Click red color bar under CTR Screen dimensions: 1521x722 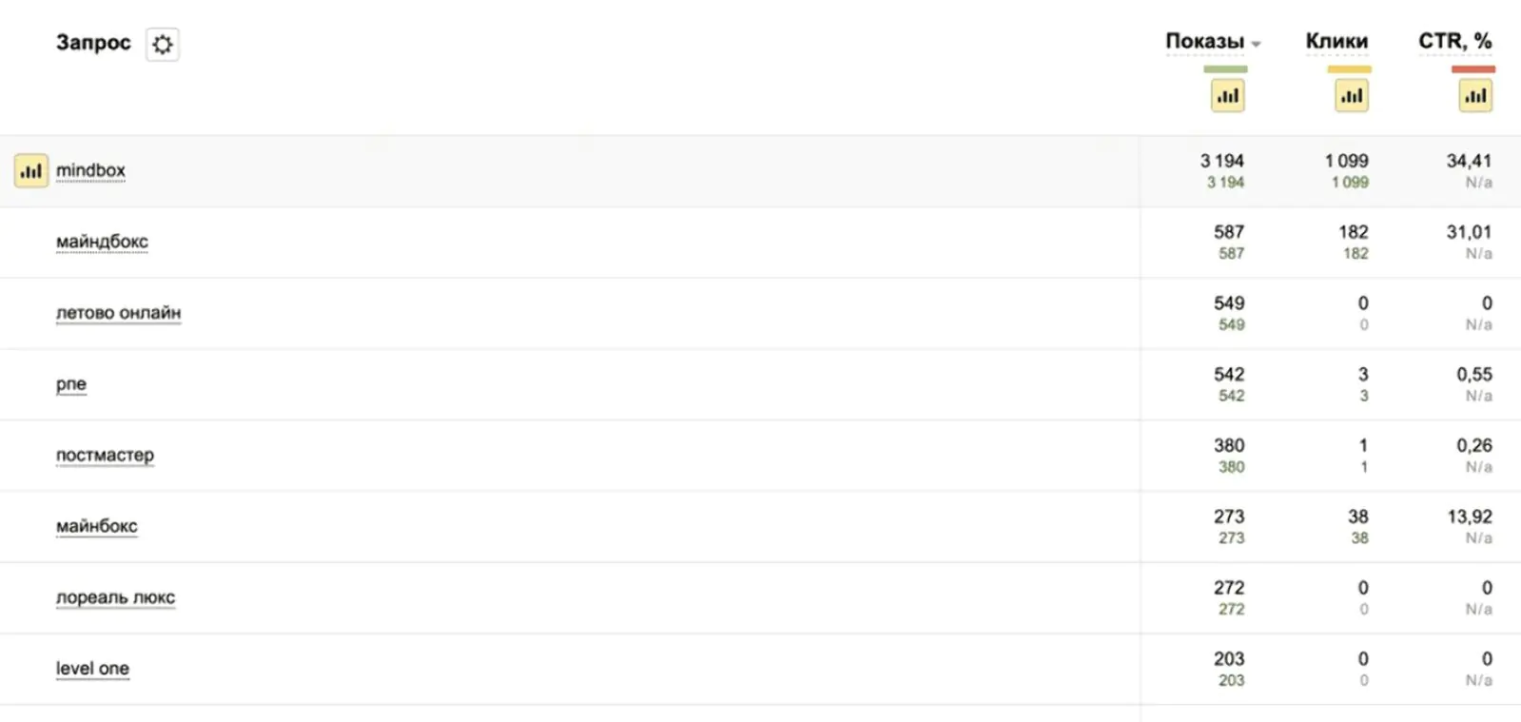(1473, 69)
